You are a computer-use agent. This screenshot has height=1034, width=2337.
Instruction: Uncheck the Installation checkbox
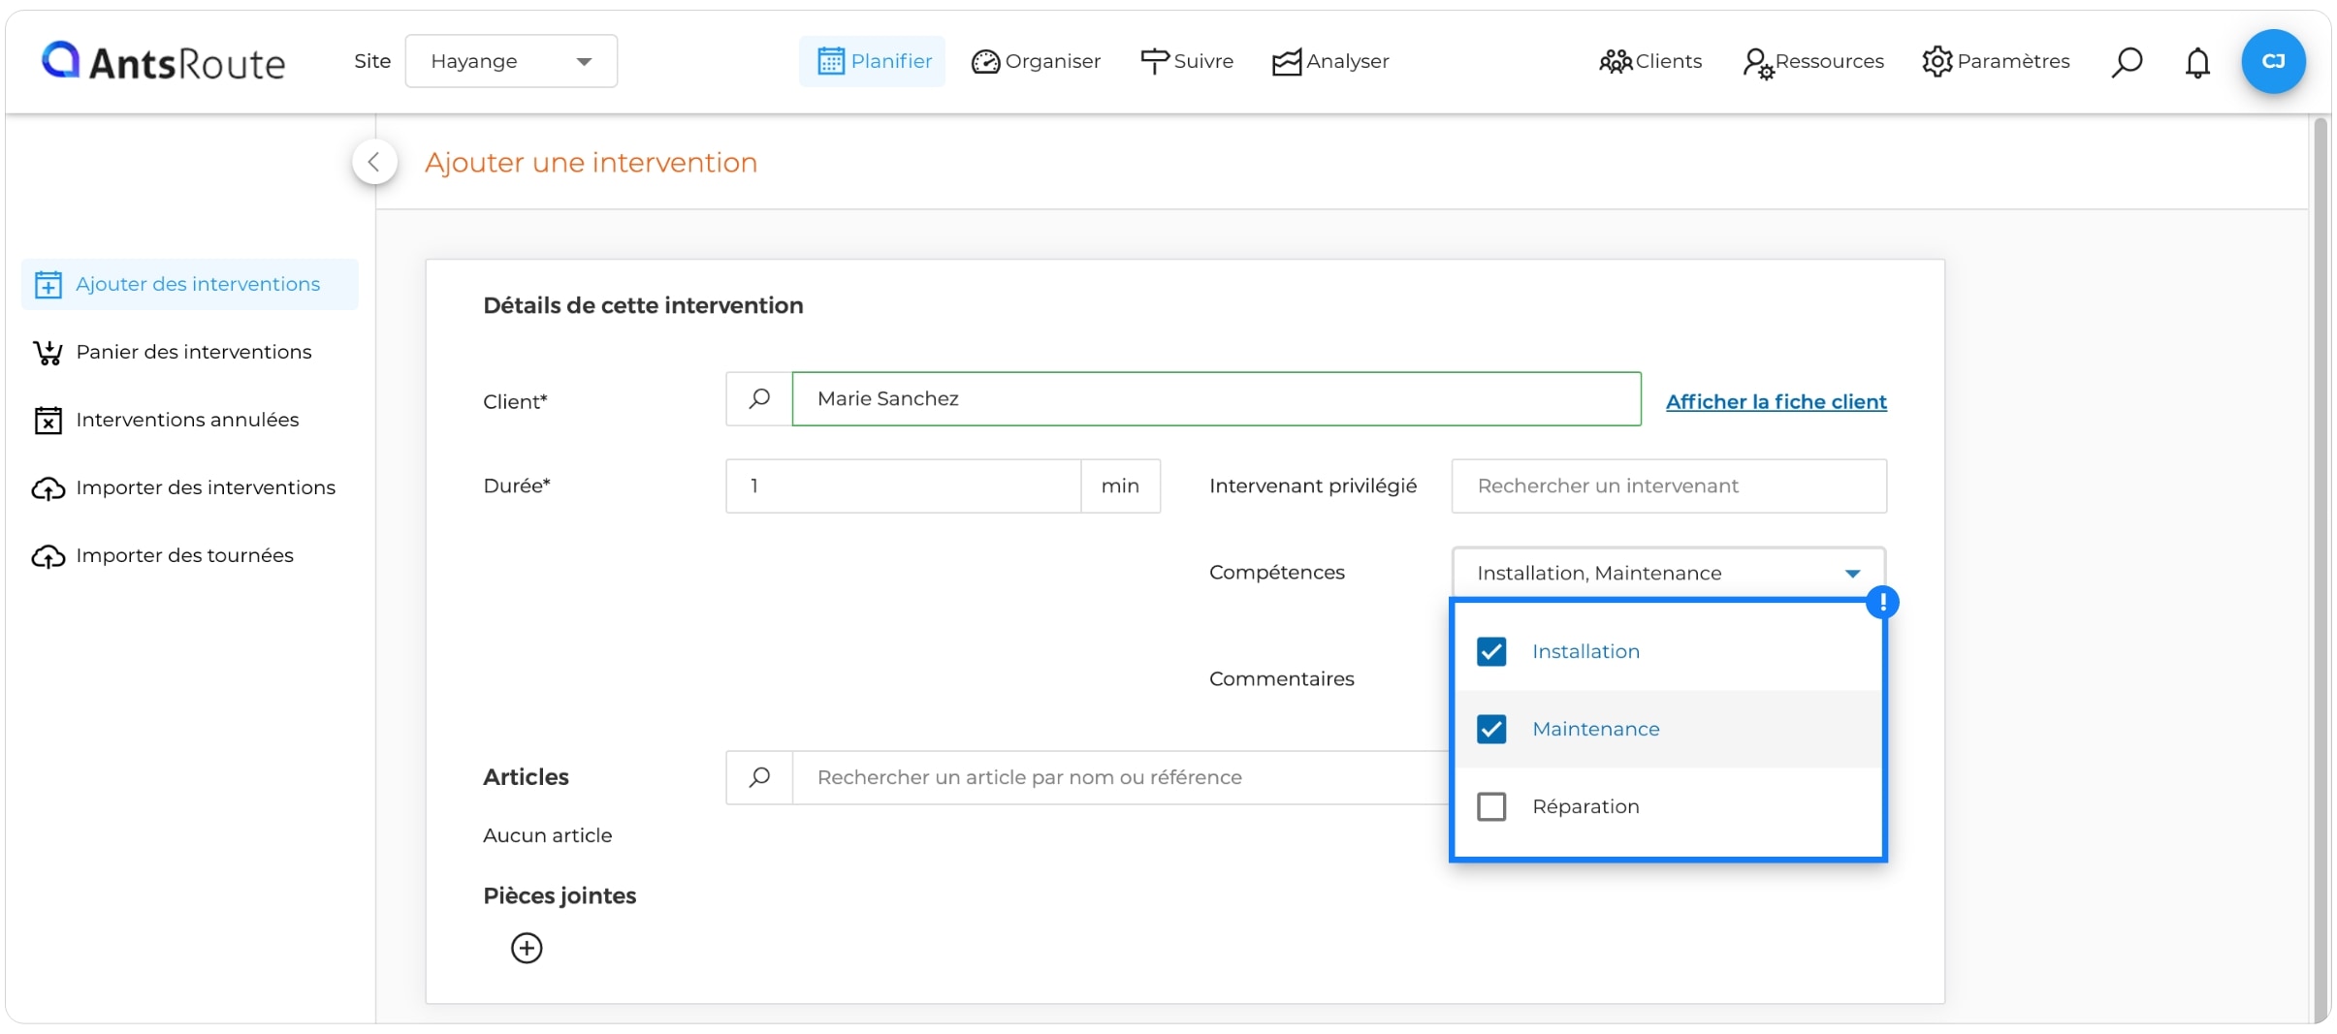1491,651
